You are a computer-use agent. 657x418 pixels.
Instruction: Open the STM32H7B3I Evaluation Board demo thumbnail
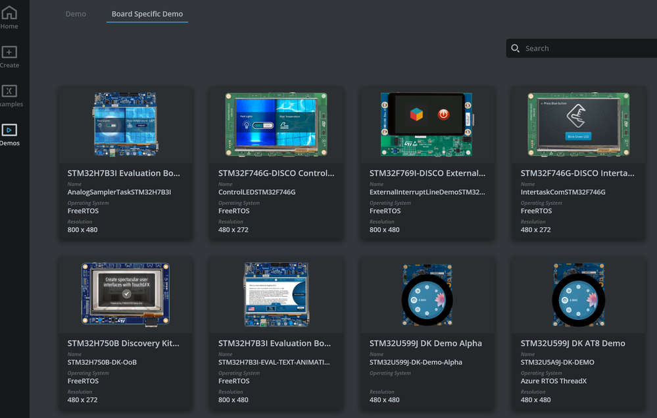125,124
